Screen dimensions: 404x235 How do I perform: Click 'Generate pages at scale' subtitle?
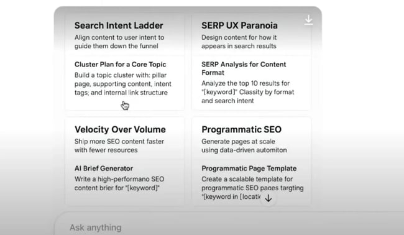coord(244,146)
